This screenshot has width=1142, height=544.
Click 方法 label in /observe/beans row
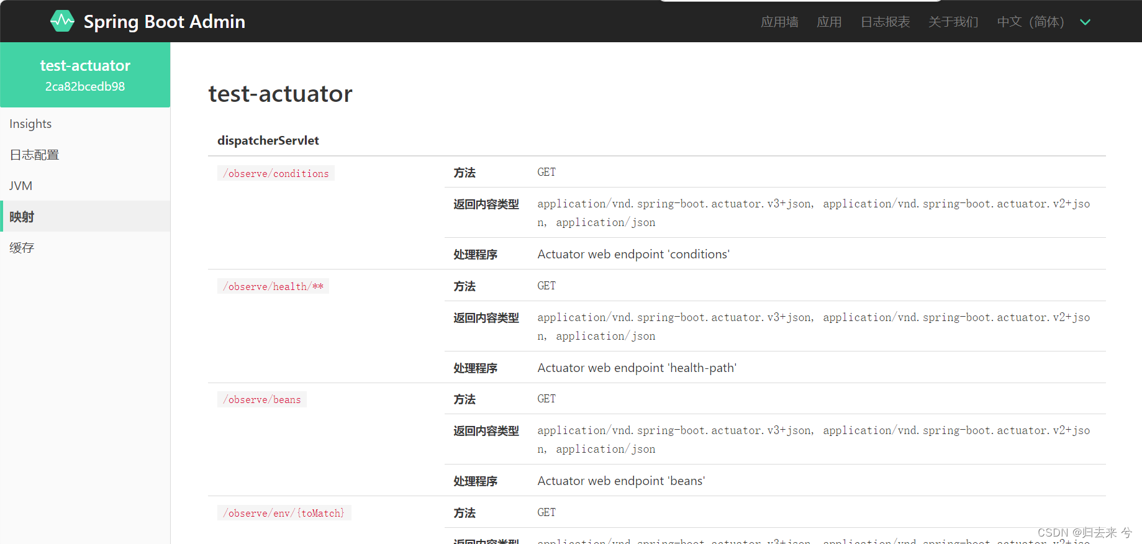tap(465, 399)
